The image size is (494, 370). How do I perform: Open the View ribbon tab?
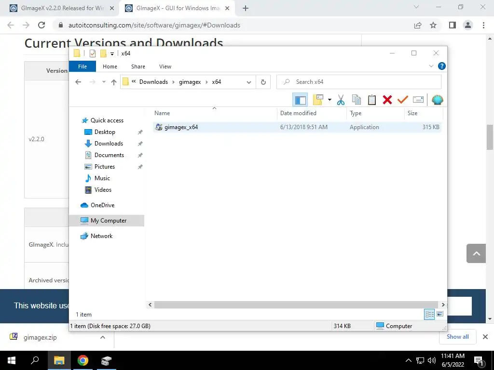pos(165,66)
